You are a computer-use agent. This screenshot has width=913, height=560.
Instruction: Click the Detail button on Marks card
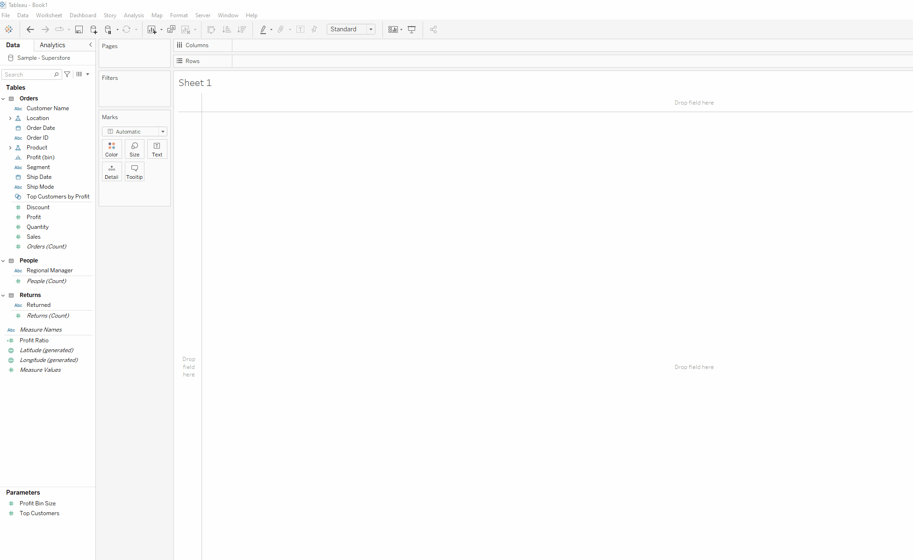pos(112,171)
